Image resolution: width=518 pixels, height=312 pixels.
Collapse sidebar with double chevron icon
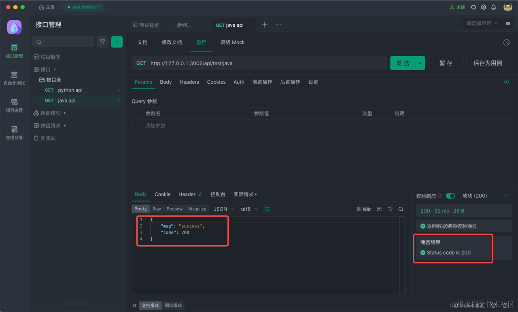pos(135,306)
